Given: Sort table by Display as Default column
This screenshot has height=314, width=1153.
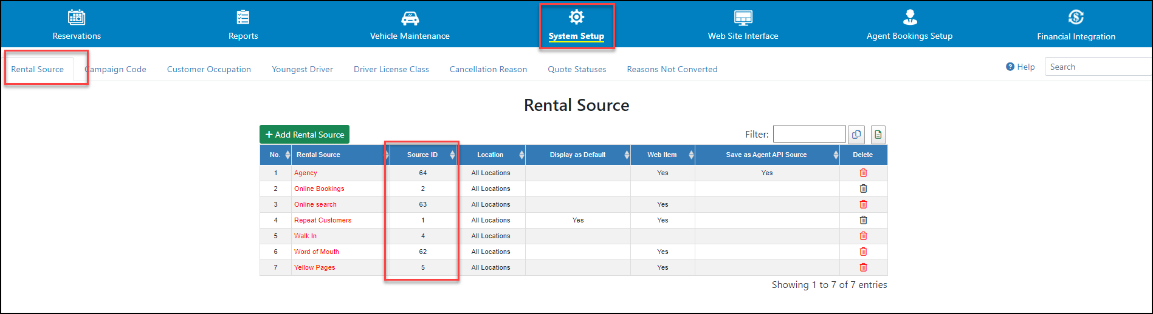Looking at the screenshot, I should pyautogui.click(x=578, y=155).
